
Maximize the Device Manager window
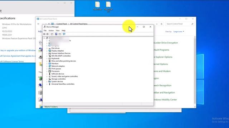[x=144, y=27]
